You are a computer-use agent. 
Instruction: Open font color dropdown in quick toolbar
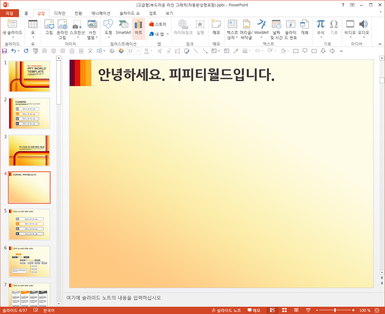151,51
